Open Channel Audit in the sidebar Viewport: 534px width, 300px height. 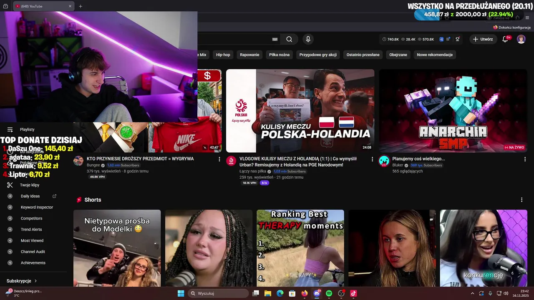tap(33, 252)
